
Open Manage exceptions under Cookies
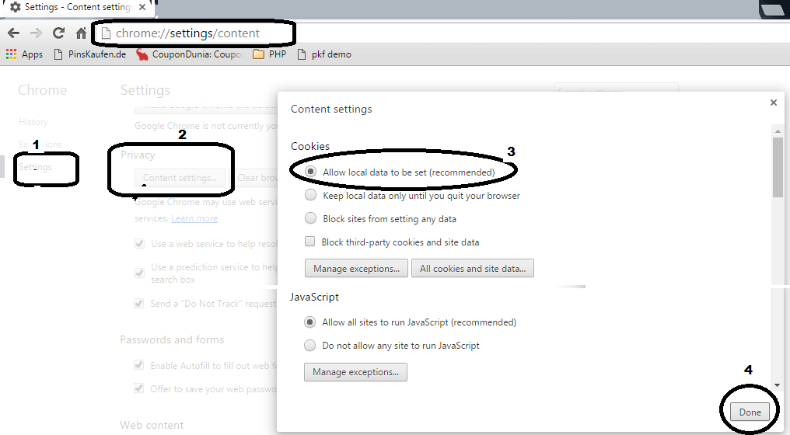tap(356, 268)
